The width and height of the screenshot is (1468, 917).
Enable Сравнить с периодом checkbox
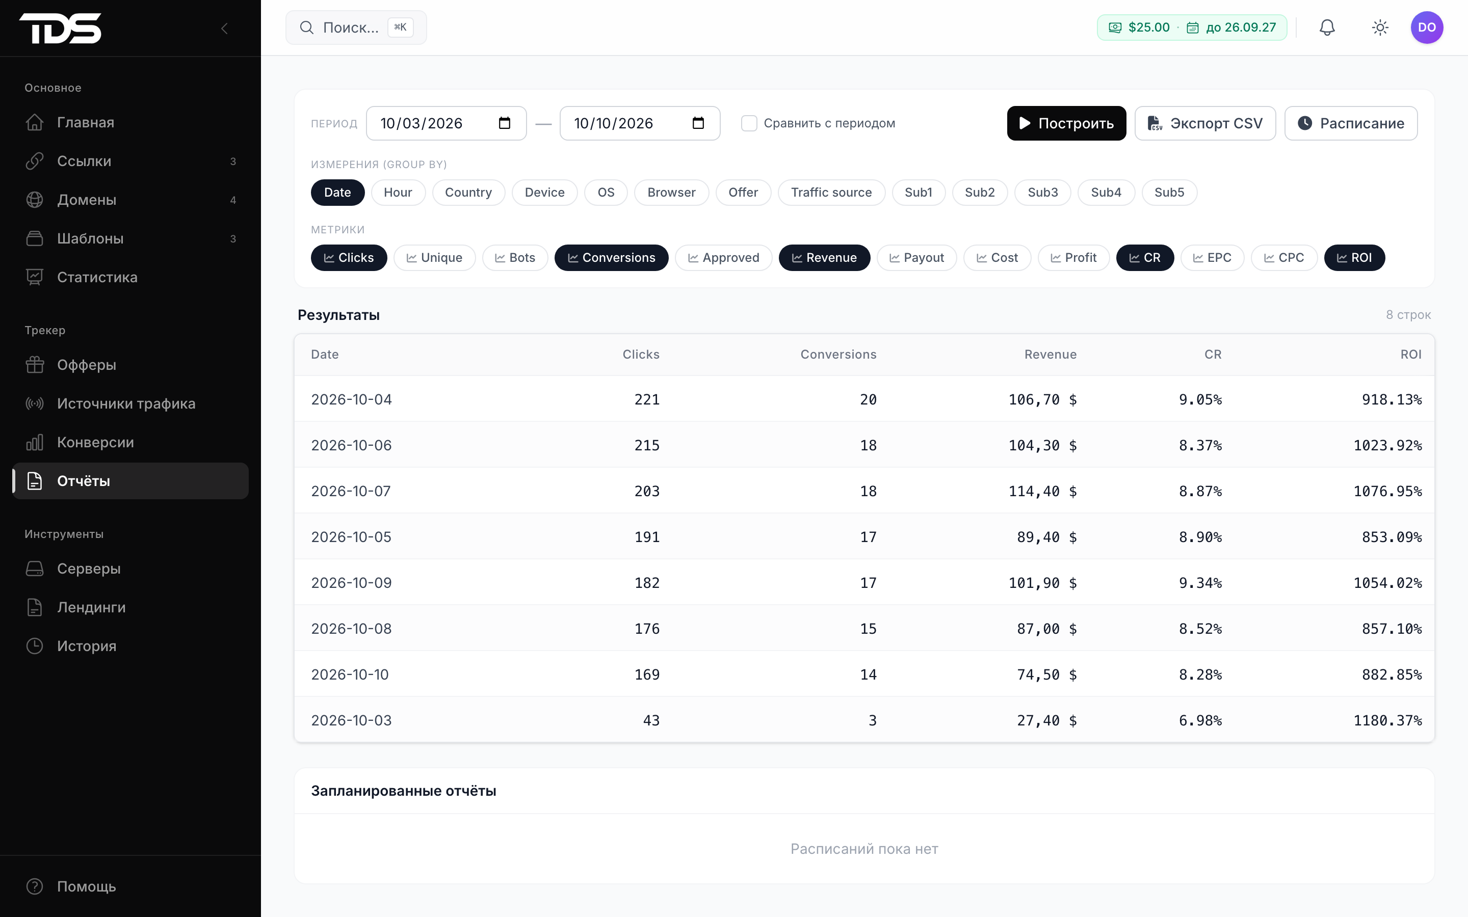(x=749, y=123)
